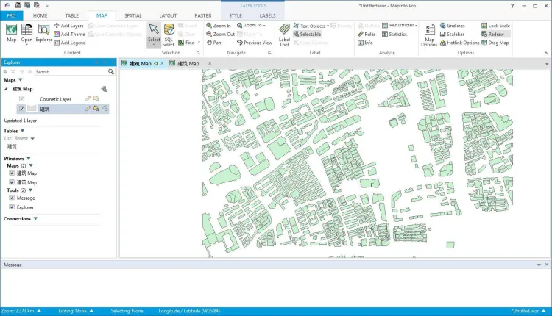Open the Label Tool
This screenshot has width=552, height=316.
284,34
